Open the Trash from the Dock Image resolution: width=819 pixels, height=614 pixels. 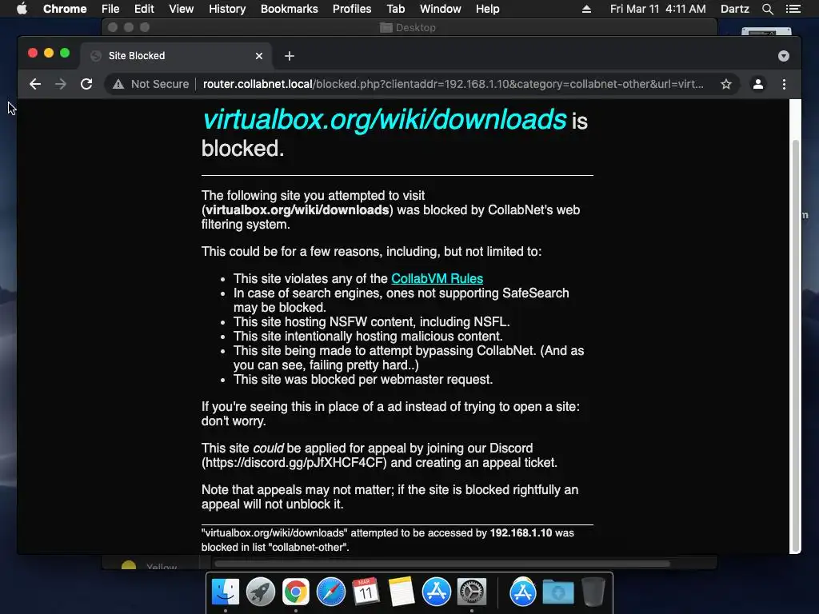[593, 592]
